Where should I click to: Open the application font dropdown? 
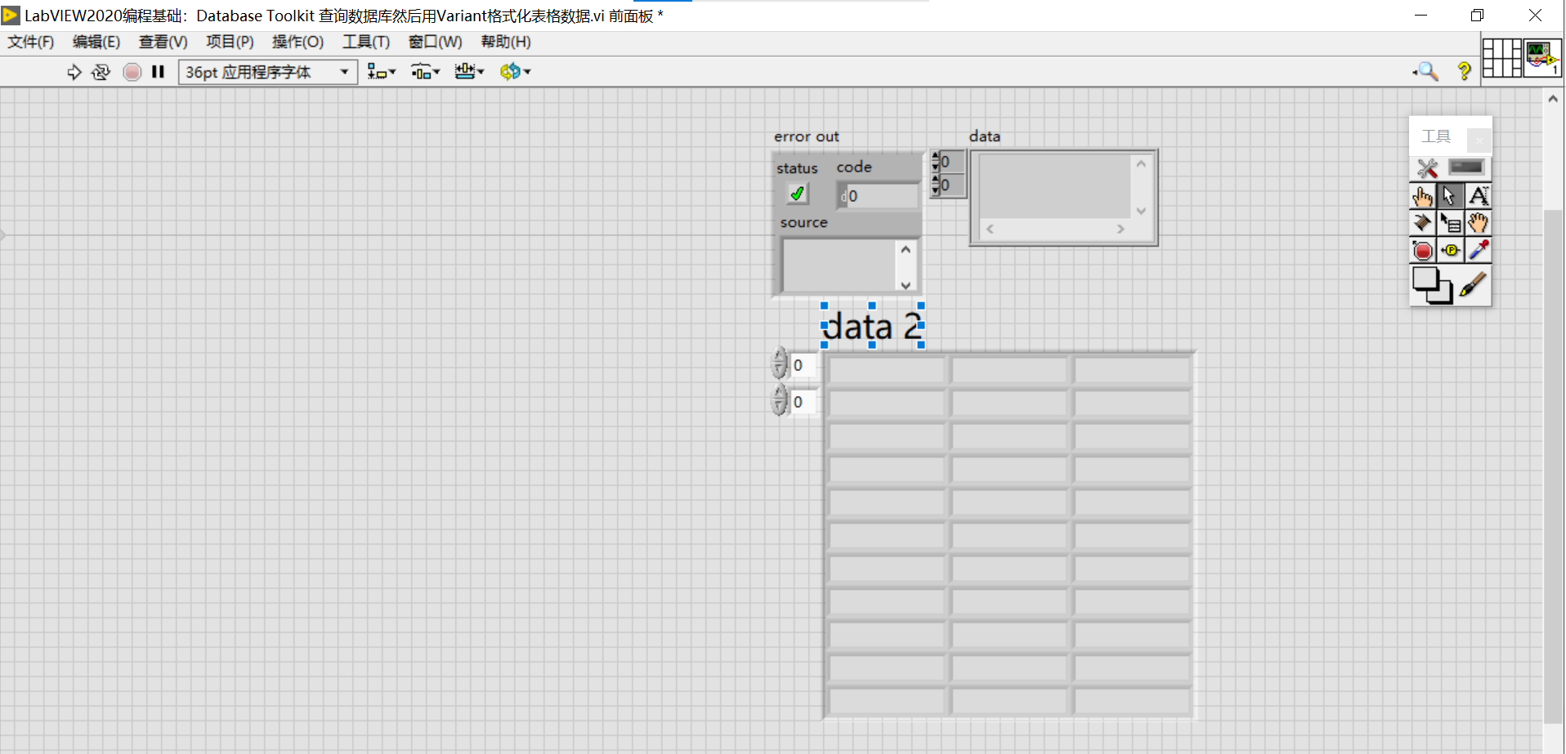(x=344, y=72)
